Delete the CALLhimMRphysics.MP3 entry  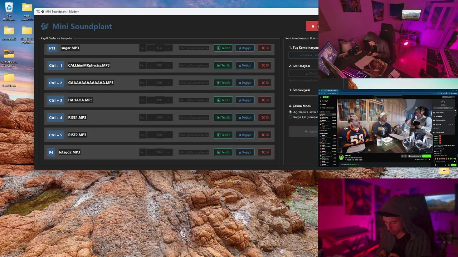(265, 65)
